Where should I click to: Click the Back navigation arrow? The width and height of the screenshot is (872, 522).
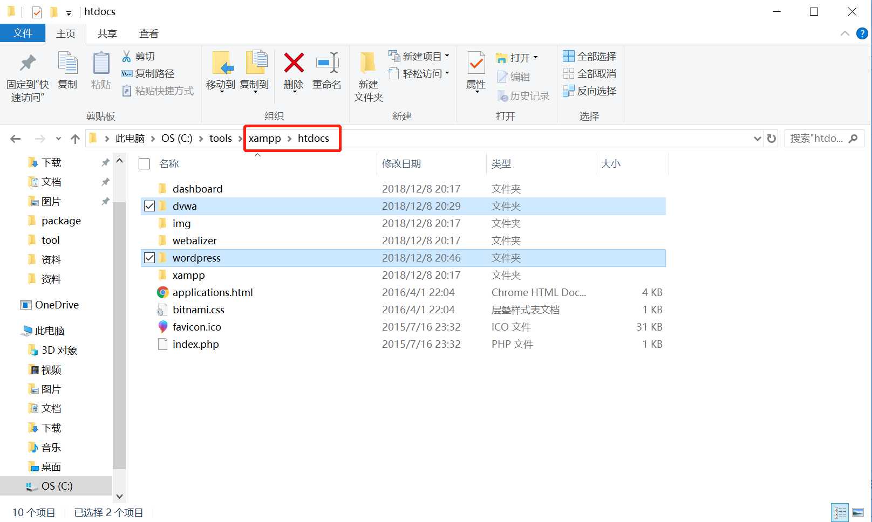(x=16, y=139)
